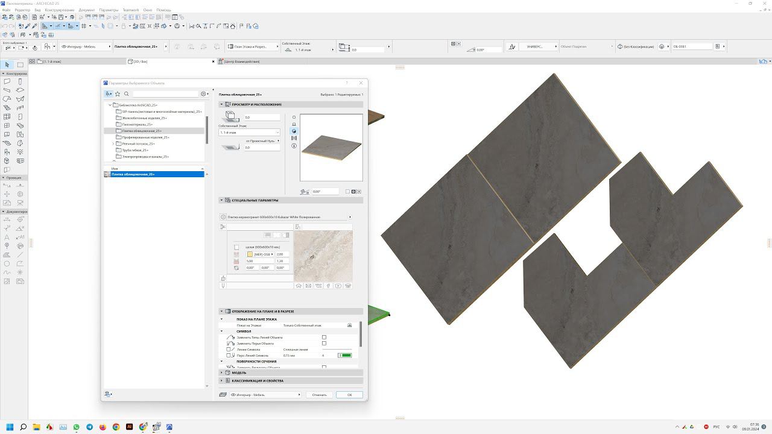Click the green pen color swatch
The image size is (772, 434).
[x=346, y=356]
